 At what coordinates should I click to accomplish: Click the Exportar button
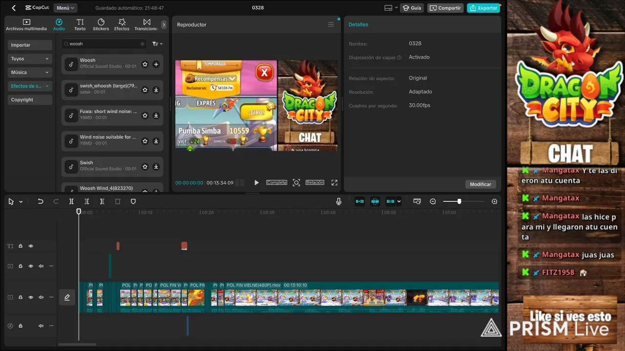click(x=483, y=8)
